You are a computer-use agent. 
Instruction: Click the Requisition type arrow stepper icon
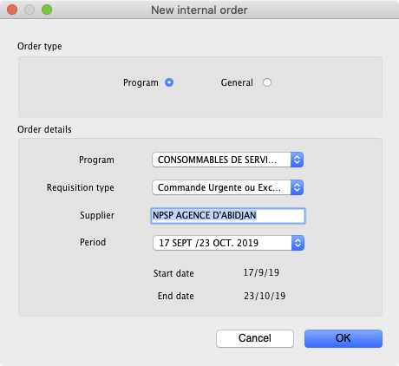click(297, 187)
